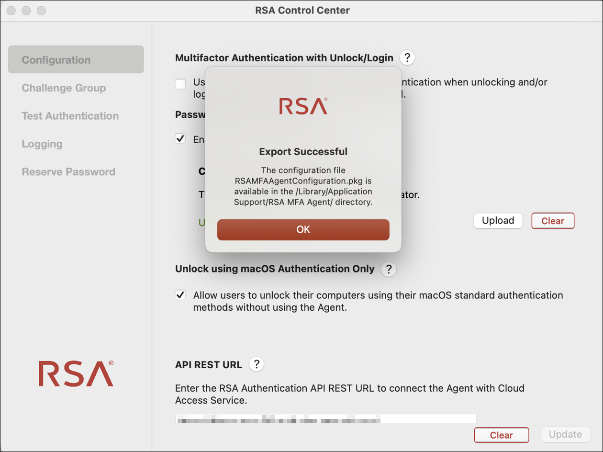Open the Challenge Group section
This screenshot has width=603, height=452.
pyautogui.click(x=64, y=88)
